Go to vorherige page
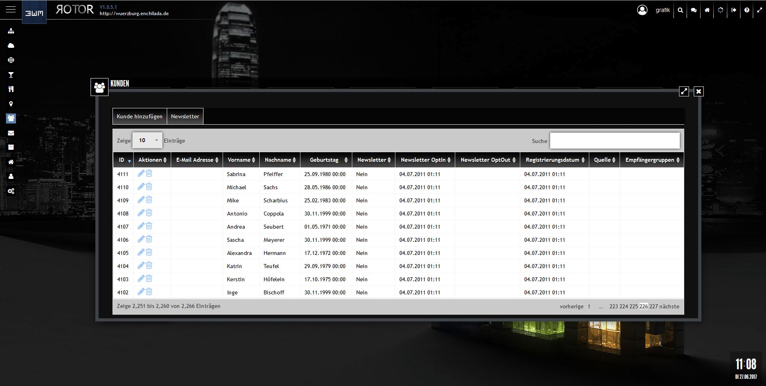 coord(571,306)
